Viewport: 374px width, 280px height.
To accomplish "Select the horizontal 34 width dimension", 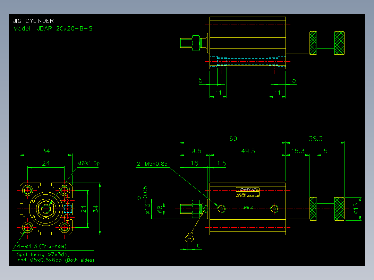I will tap(46, 151).
